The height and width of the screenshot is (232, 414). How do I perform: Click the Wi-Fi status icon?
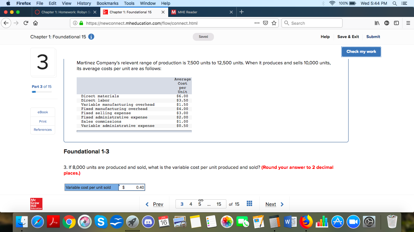[332, 3]
